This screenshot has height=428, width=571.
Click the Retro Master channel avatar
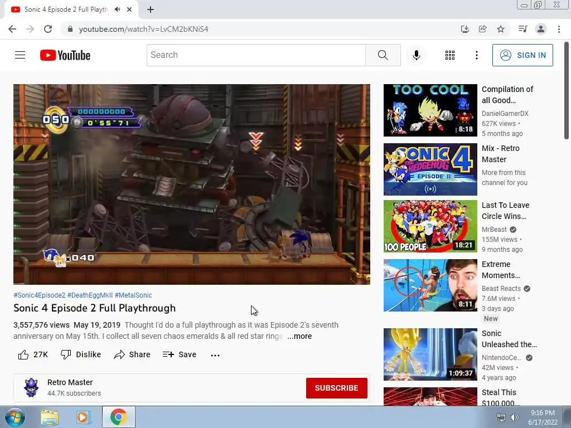(x=31, y=388)
